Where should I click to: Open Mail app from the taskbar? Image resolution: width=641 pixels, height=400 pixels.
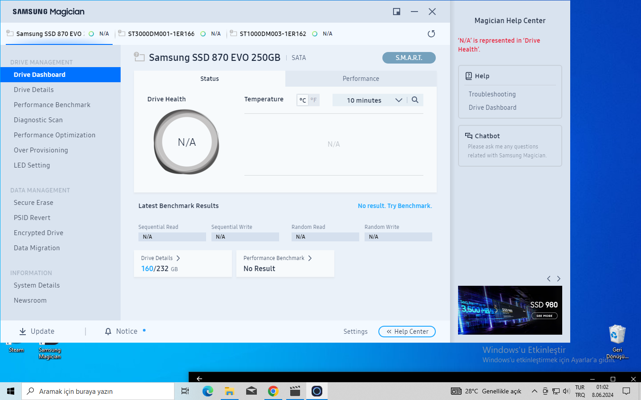(252, 391)
